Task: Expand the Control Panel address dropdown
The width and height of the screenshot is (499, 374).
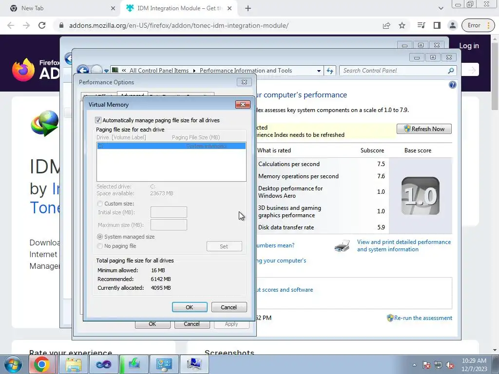Action: pyautogui.click(x=319, y=71)
